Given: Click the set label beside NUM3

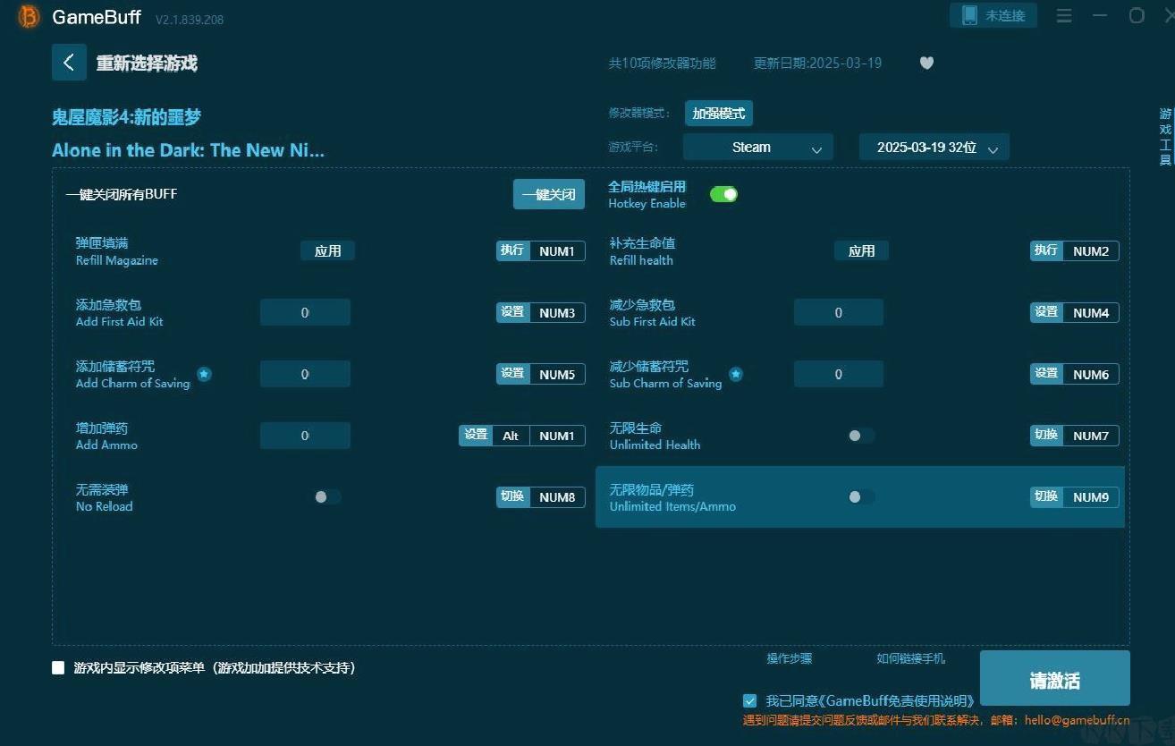Looking at the screenshot, I should point(513,312).
